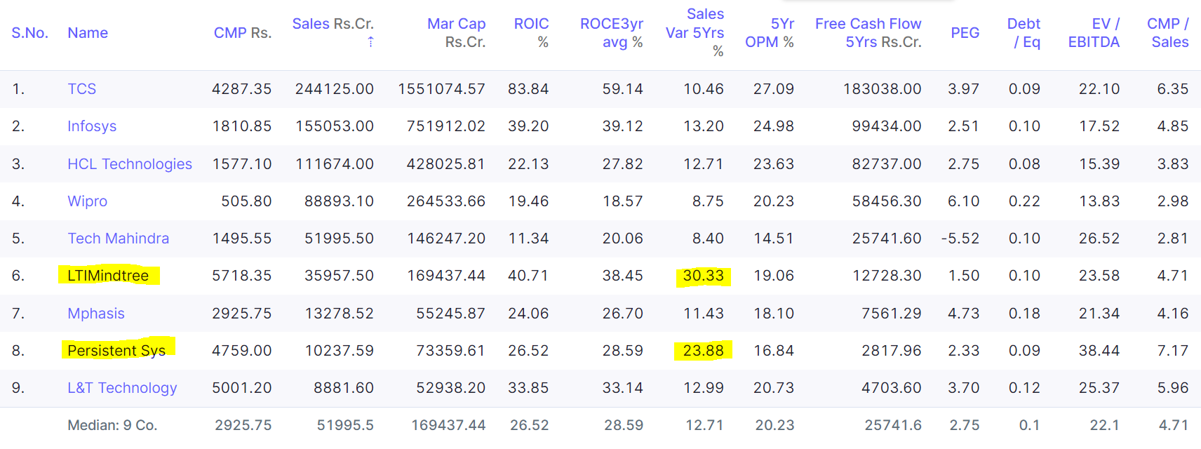Open the TCS company link
Screen dimensions: 1201x449
81,89
